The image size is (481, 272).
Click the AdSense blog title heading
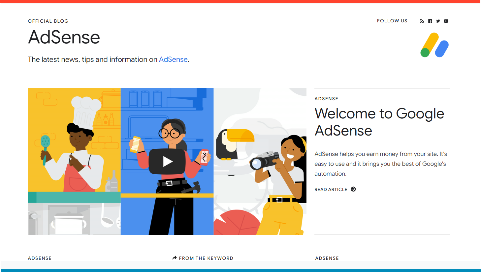(x=64, y=37)
